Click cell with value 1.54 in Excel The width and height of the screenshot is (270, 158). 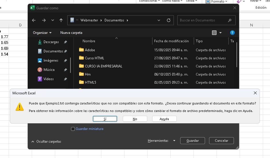(5, 54)
